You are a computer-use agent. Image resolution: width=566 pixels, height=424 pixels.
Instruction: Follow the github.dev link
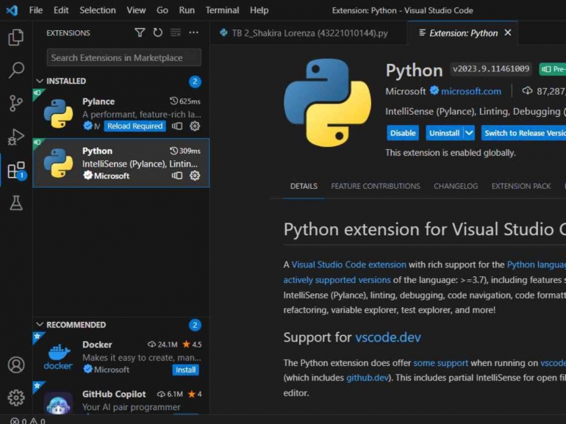(367, 378)
